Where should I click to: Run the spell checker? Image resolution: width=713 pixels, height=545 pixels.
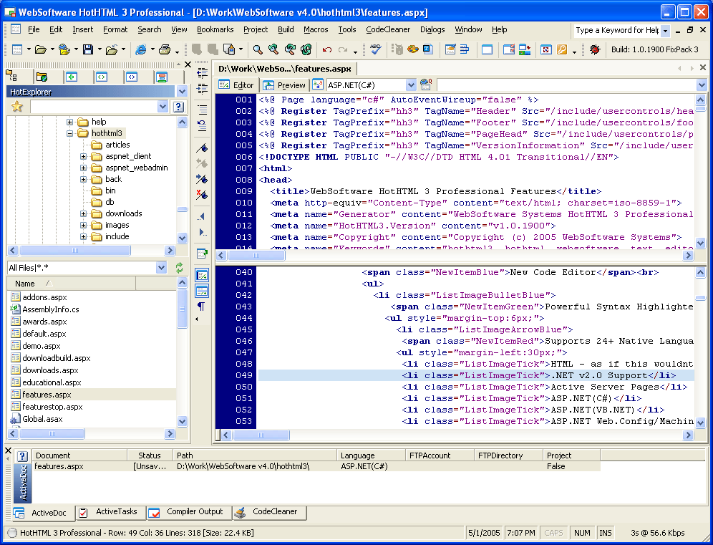375,49
